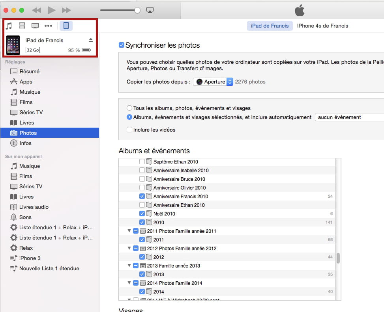Open the Aperture photo source dropdown

(x=213, y=82)
